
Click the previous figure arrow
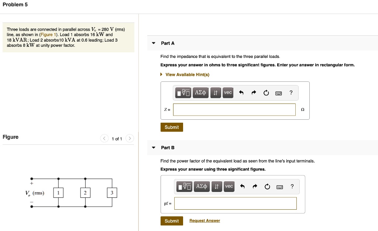104,139
